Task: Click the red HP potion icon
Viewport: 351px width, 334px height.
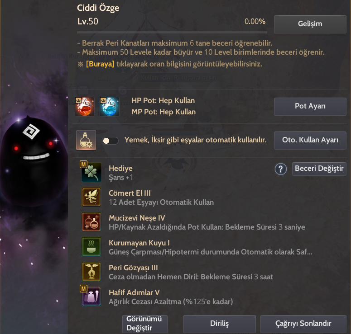Action: click(x=85, y=106)
